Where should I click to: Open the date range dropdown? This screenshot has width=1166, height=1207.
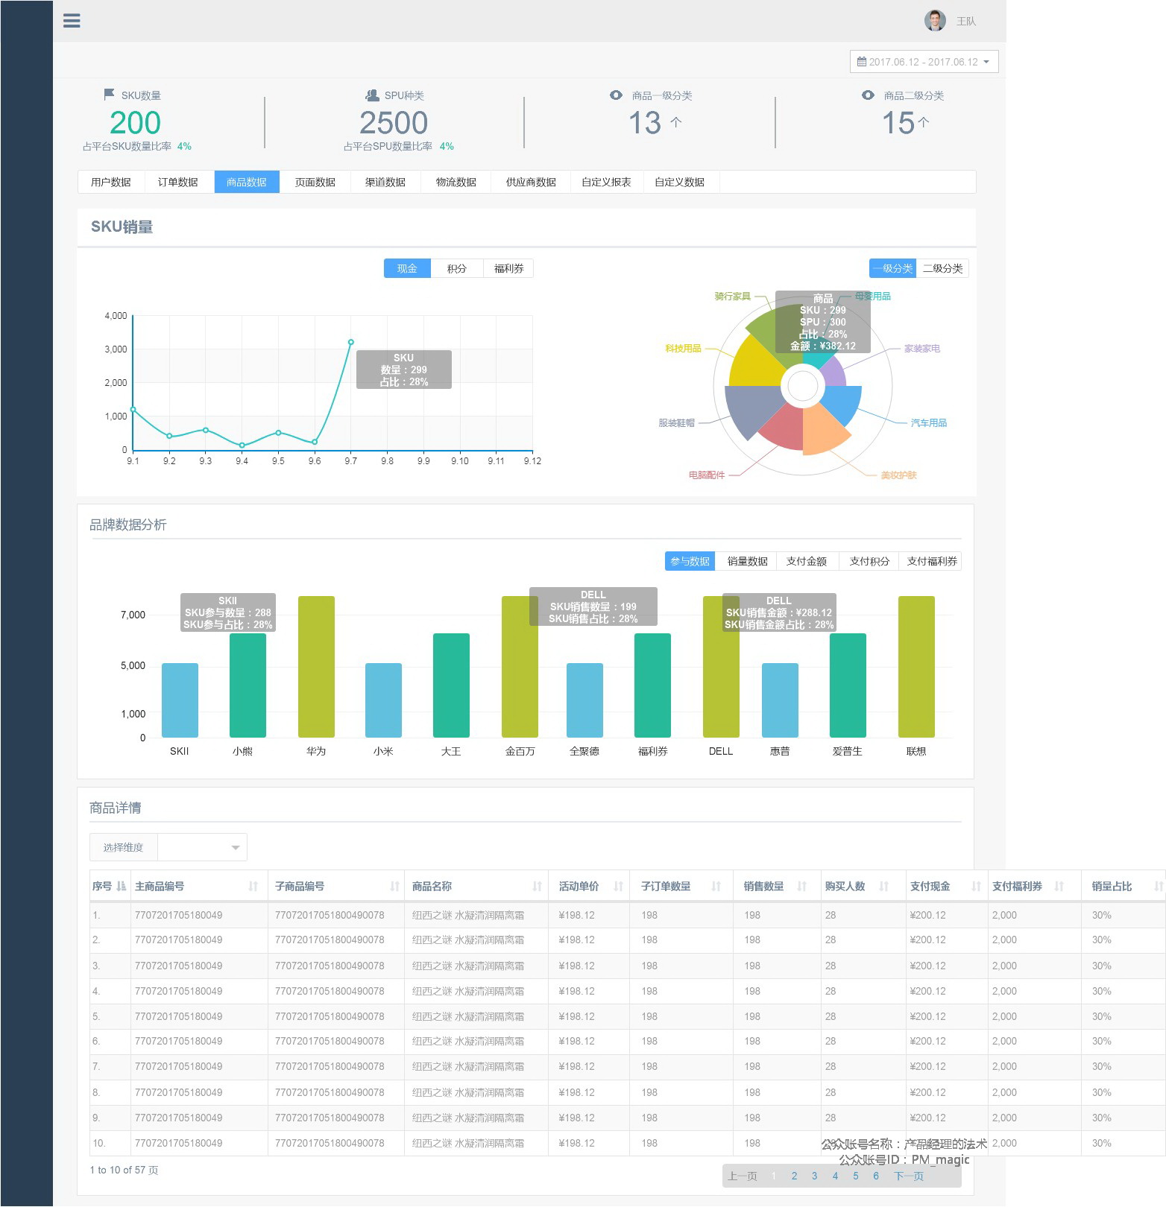point(924,62)
